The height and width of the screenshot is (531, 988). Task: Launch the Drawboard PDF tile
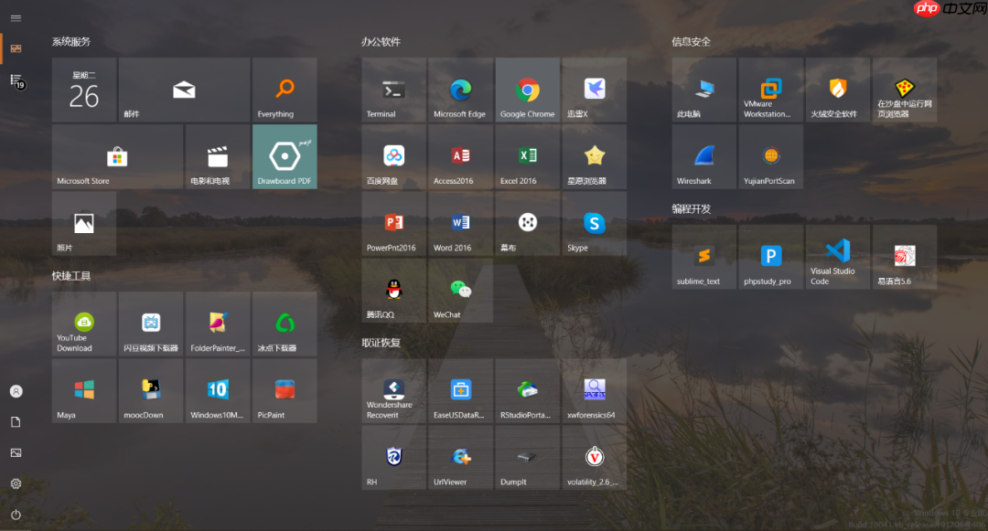(x=285, y=156)
